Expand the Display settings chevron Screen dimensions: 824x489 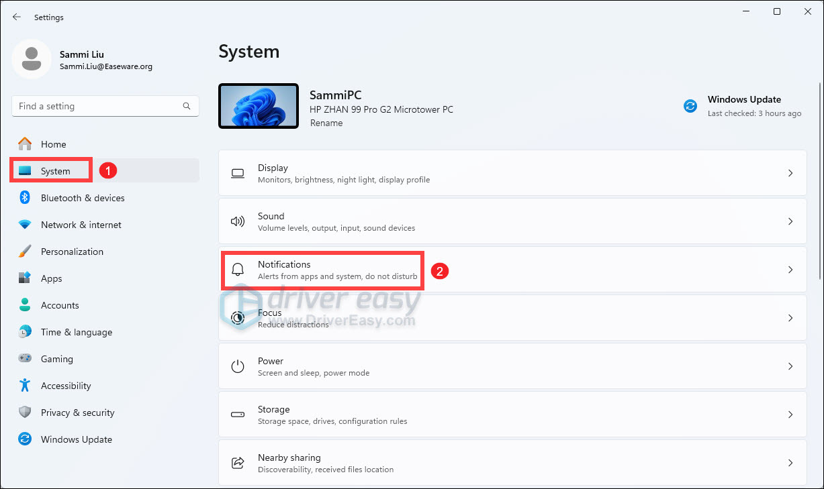[790, 172]
